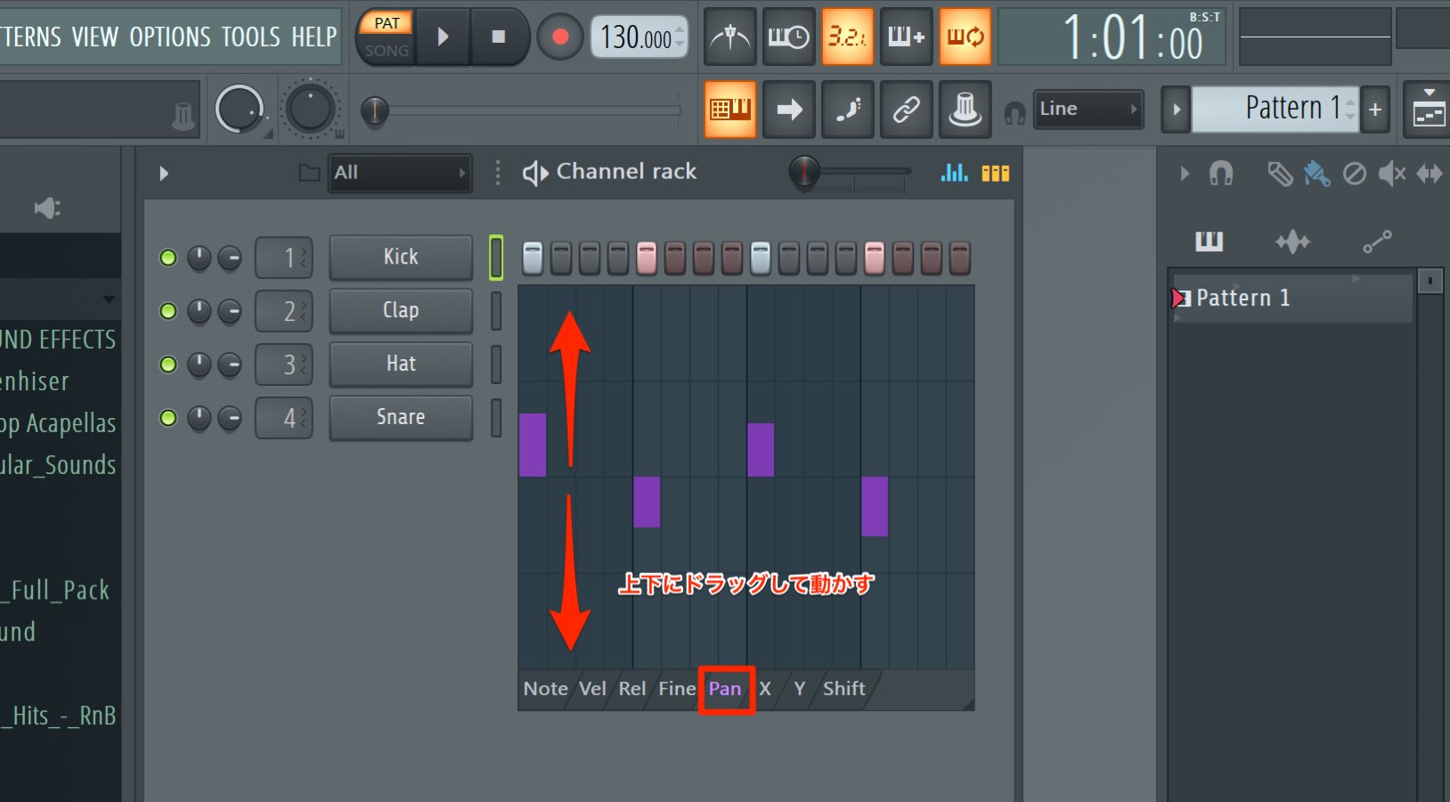Click the metronome icon
This screenshot has width=1450, height=802.
730,37
